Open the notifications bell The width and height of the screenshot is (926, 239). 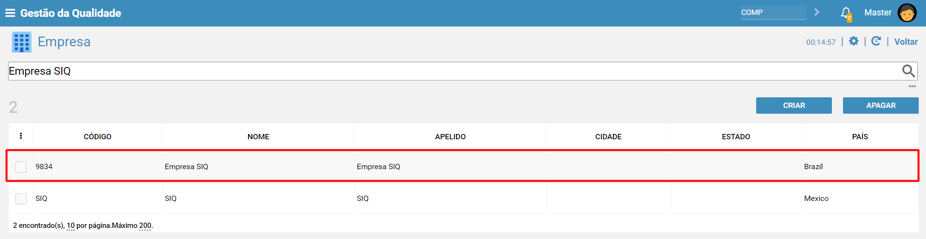[846, 13]
